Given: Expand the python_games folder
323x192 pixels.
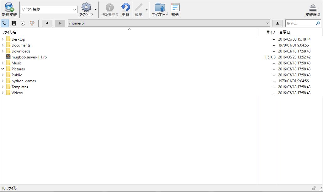Looking at the screenshot, I should (x=3, y=81).
